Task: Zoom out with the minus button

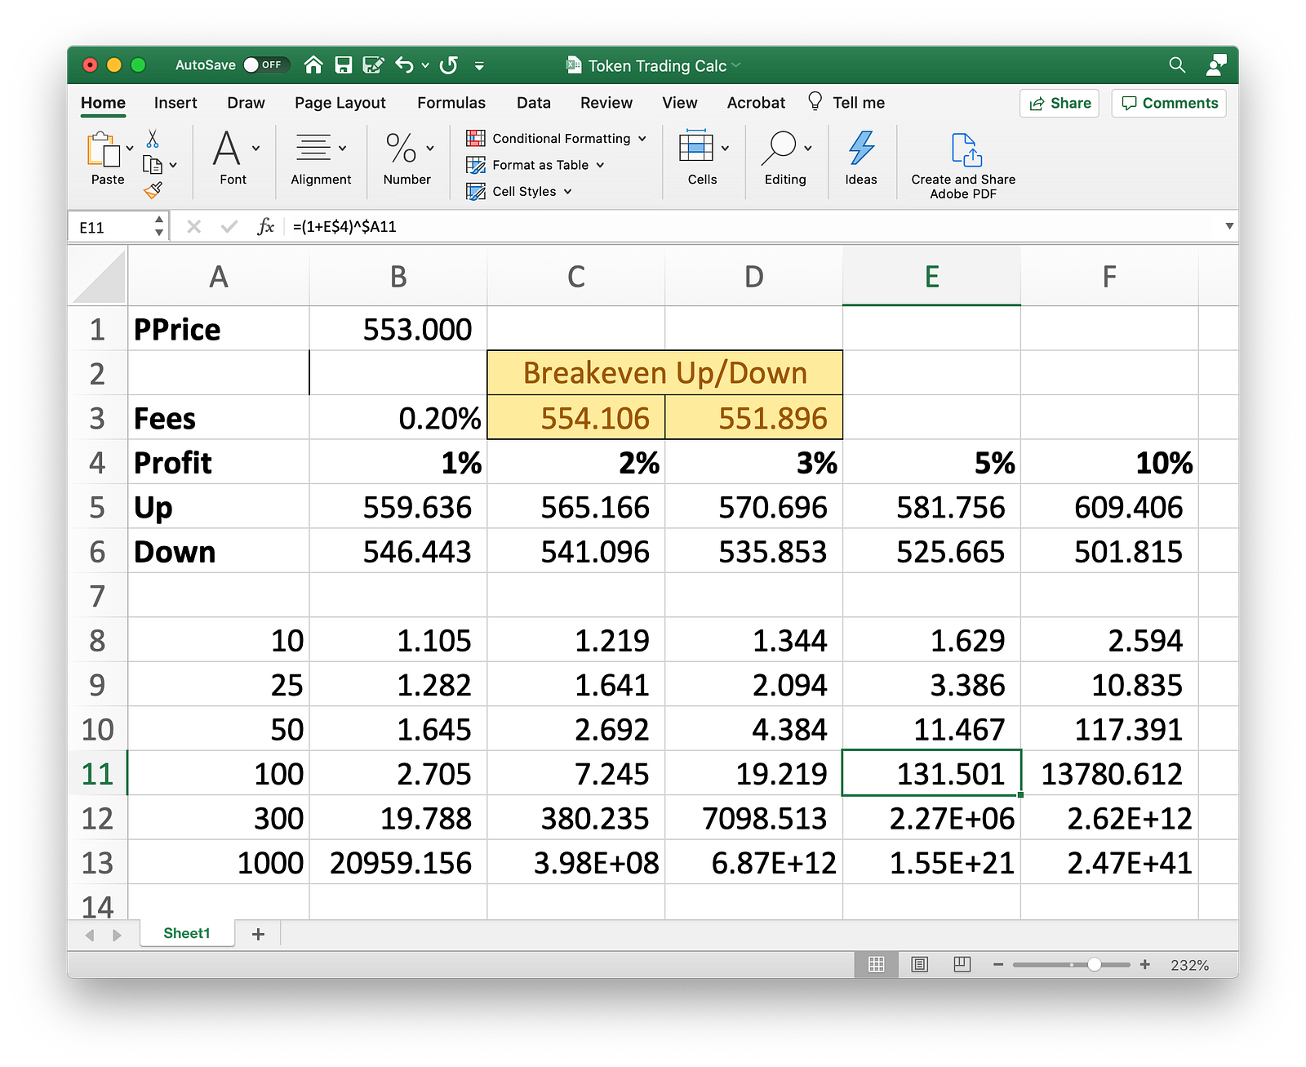Action: pos(997,965)
